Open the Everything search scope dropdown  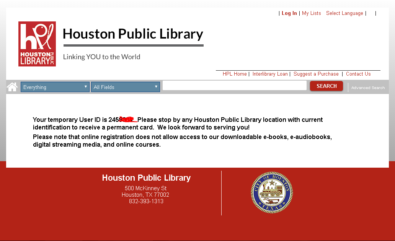click(55, 87)
